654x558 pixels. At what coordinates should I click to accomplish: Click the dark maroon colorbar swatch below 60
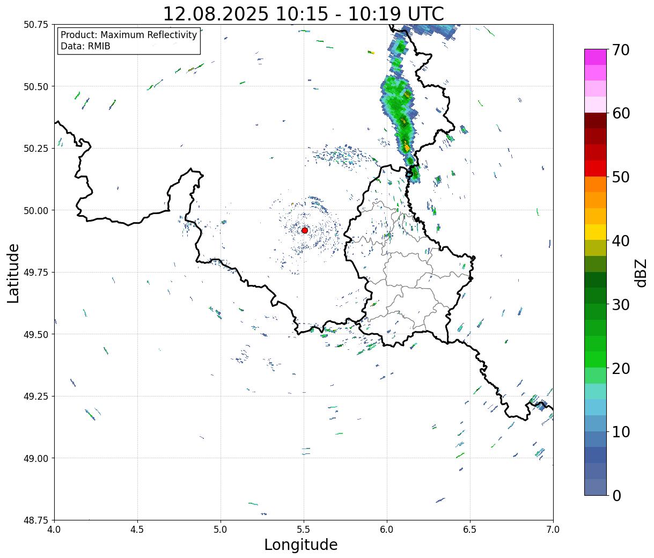(x=596, y=121)
